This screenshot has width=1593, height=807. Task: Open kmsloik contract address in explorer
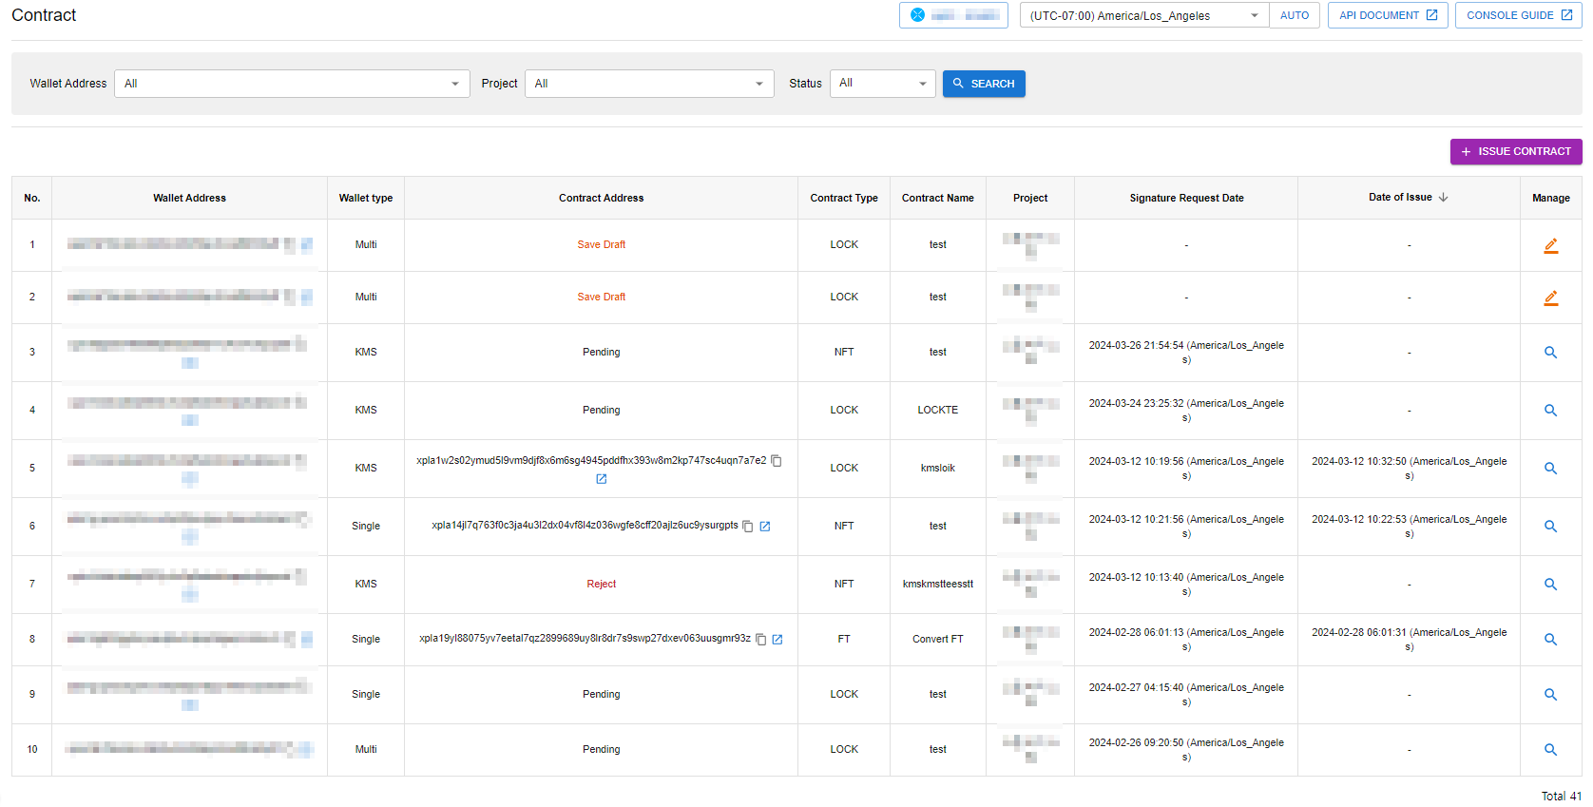[x=601, y=479]
